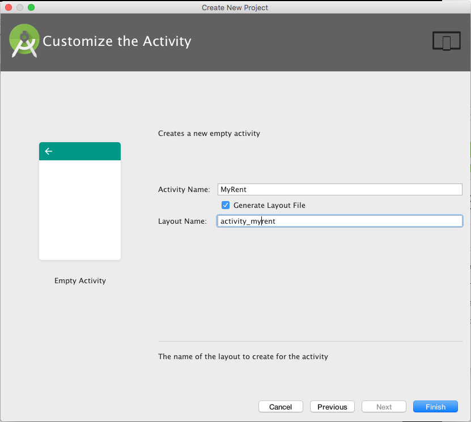Click Finish to create the project
Image resolution: width=471 pixels, height=422 pixels.
pos(435,407)
